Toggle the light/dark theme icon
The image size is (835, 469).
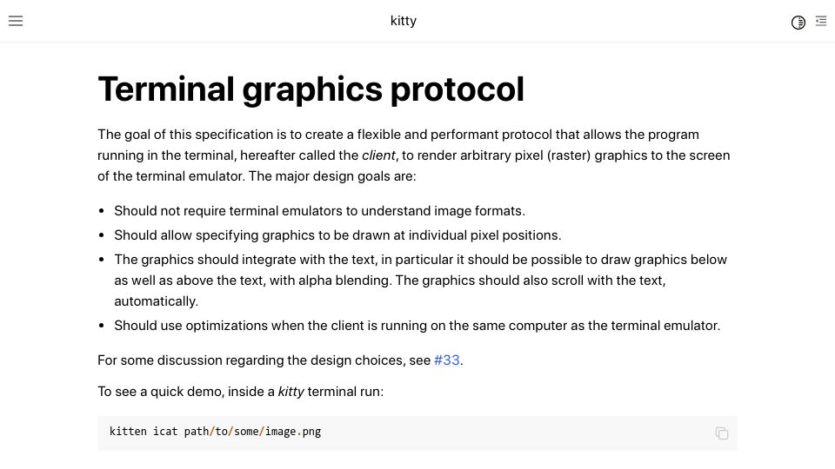tap(798, 23)
